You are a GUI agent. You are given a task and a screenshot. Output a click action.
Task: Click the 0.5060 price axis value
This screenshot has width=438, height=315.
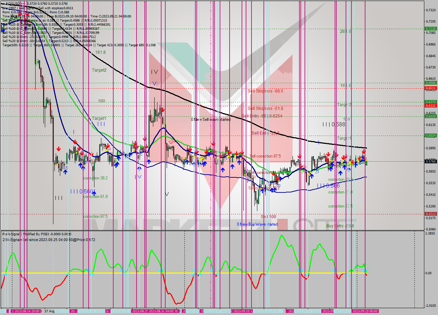(430, 229)
